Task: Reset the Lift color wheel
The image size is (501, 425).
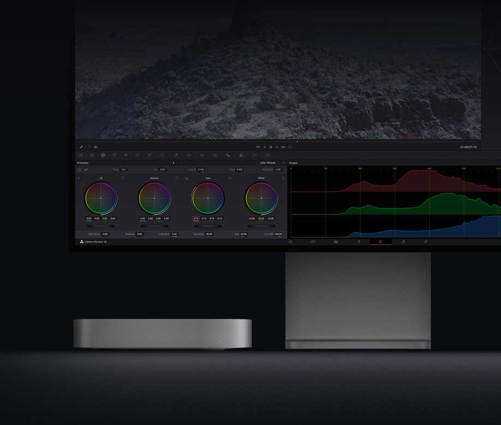Action: click(x=123, y=178)
